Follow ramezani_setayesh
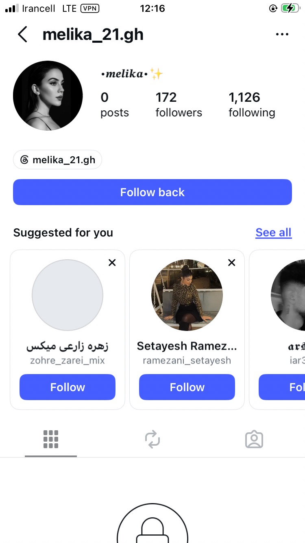 click(x=187, y=387)
